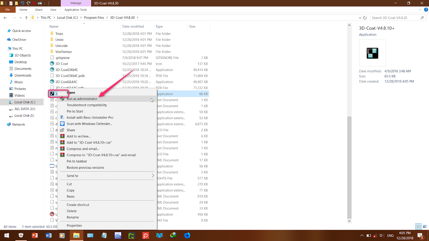Click the Properties quick access toolbar icon
Screen dimensions: 429x241
(11, 3)
